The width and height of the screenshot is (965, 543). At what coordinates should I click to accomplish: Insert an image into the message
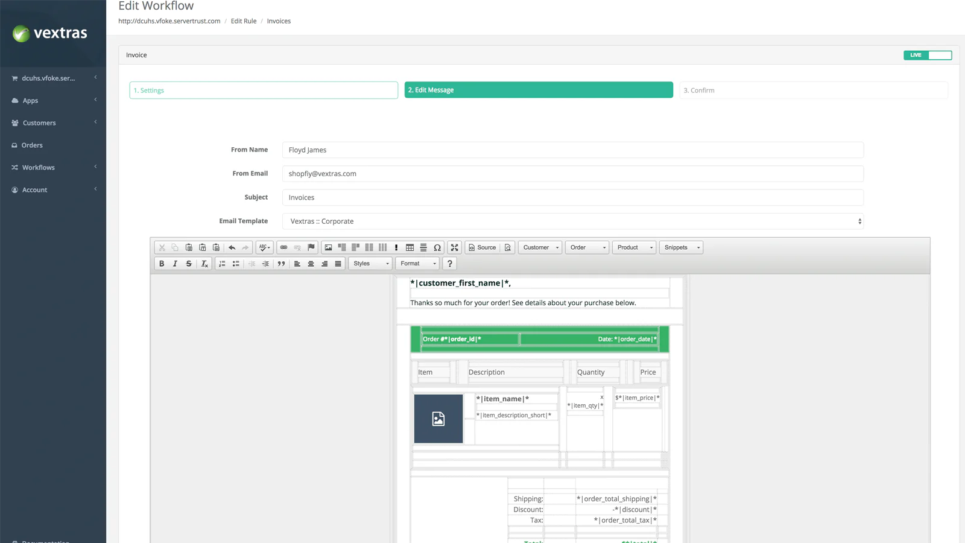pos(328,247)
